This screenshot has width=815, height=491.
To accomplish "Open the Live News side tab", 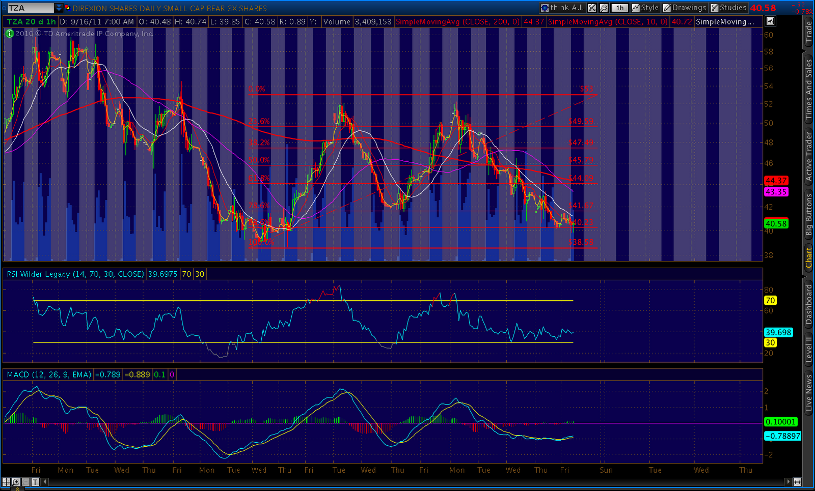I will click(x=809, y=392).
